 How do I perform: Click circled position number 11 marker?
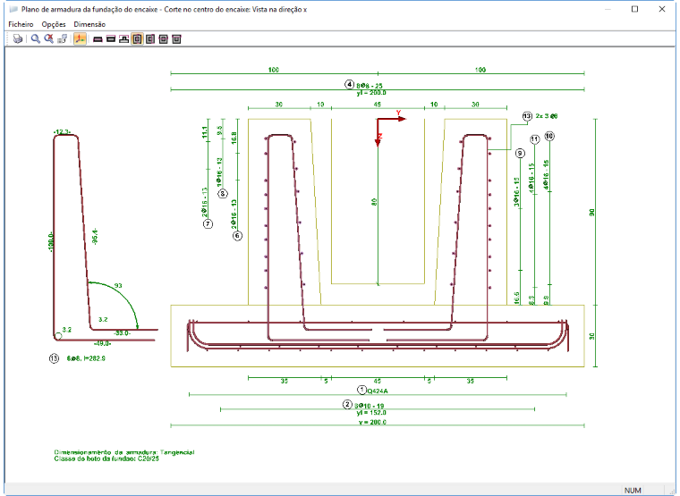pos(535,139)
